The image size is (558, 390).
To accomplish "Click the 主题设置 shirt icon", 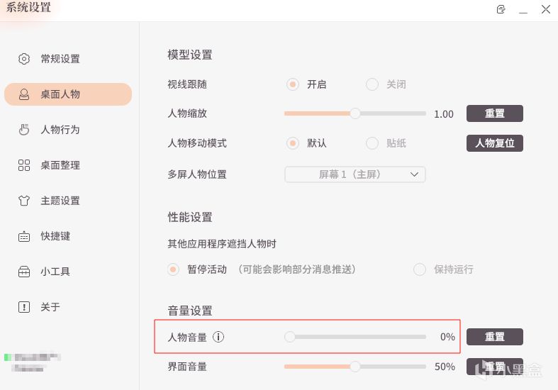I will coord(24,201).
